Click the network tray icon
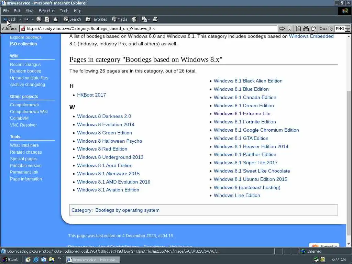Viewport: 352px width, 264px height. tap(317, 260)
